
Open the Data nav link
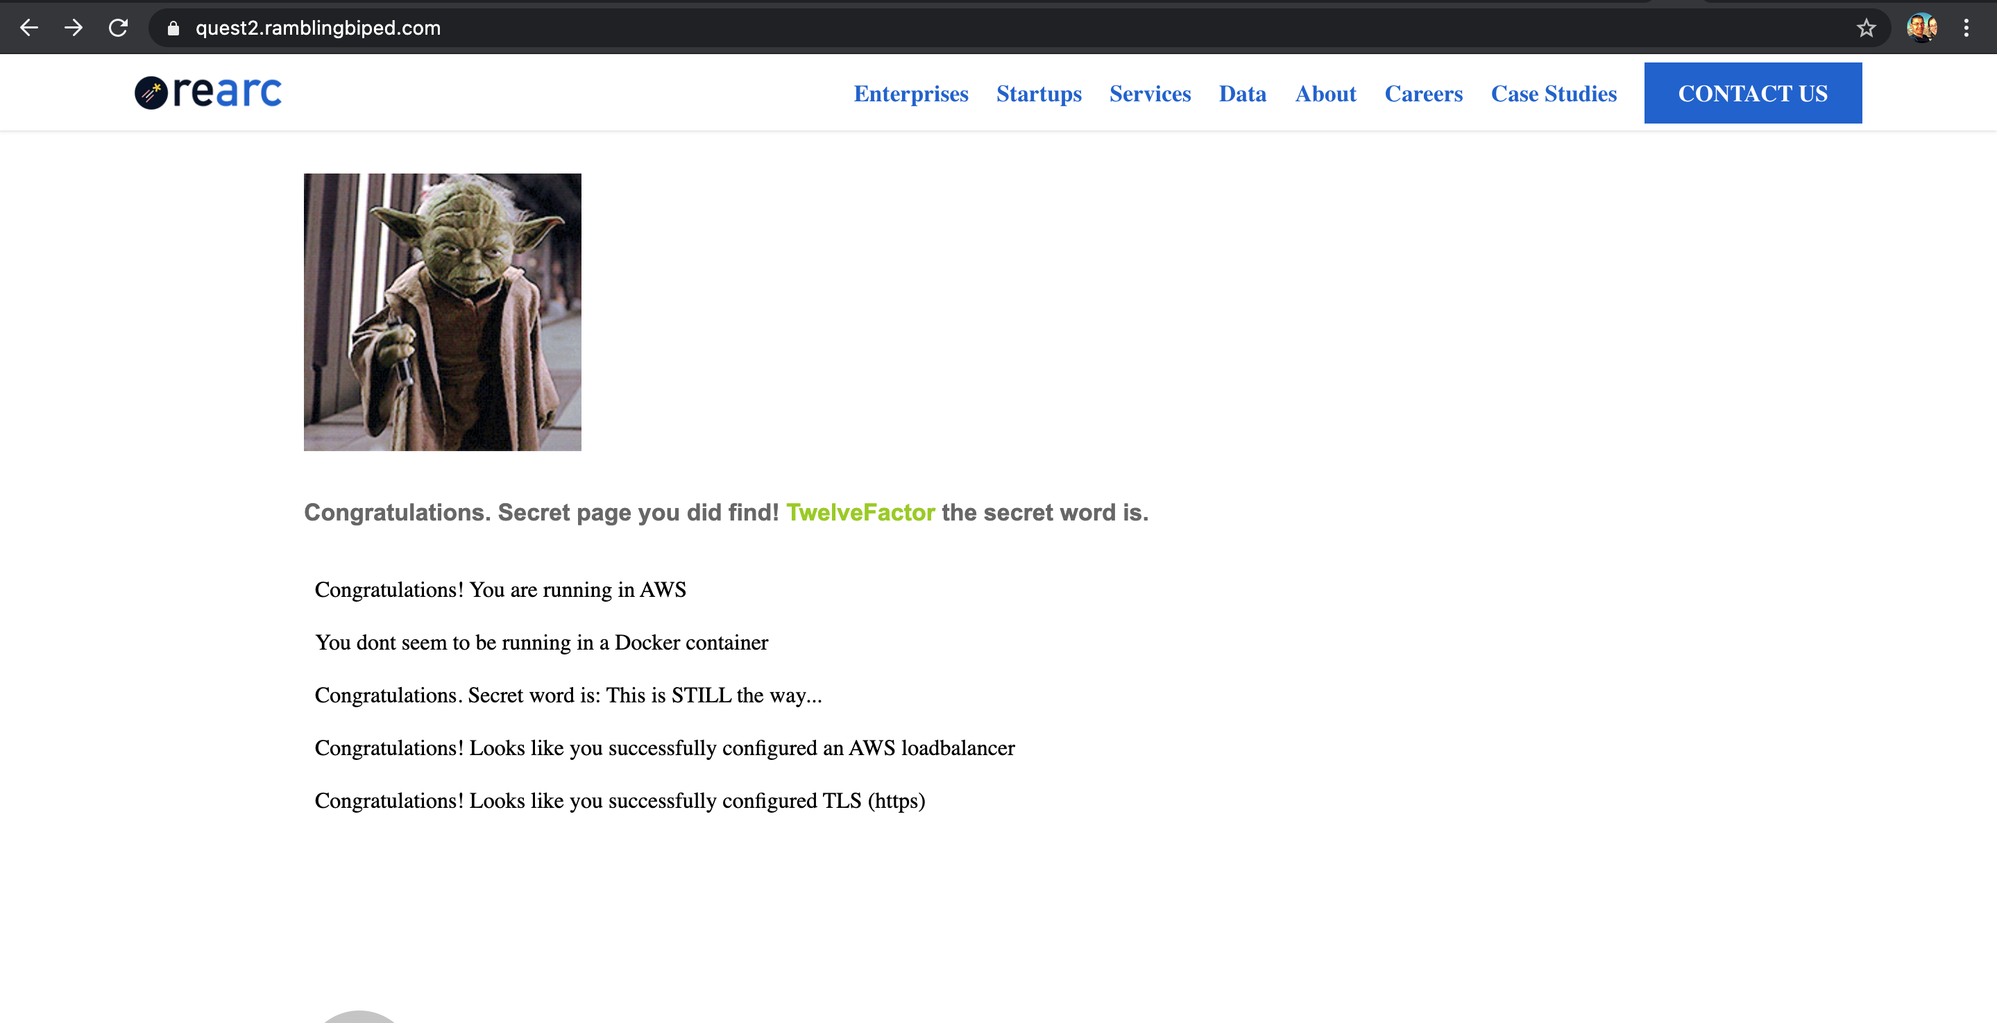[x=1242, y=94]
